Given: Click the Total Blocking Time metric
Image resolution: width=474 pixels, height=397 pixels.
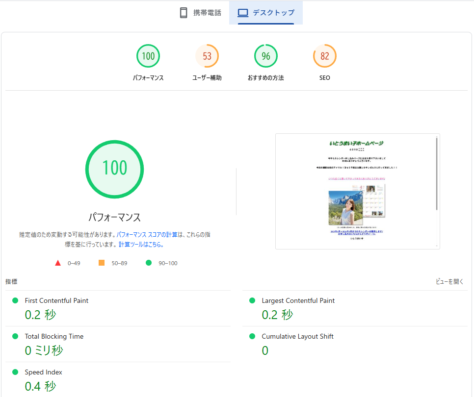Looking at the screenshot, I should pyautogui.click(x=54, y=336).
